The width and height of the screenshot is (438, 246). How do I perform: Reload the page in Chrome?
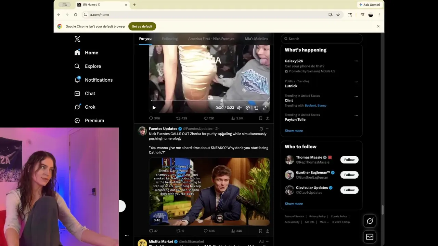[75, 15]
